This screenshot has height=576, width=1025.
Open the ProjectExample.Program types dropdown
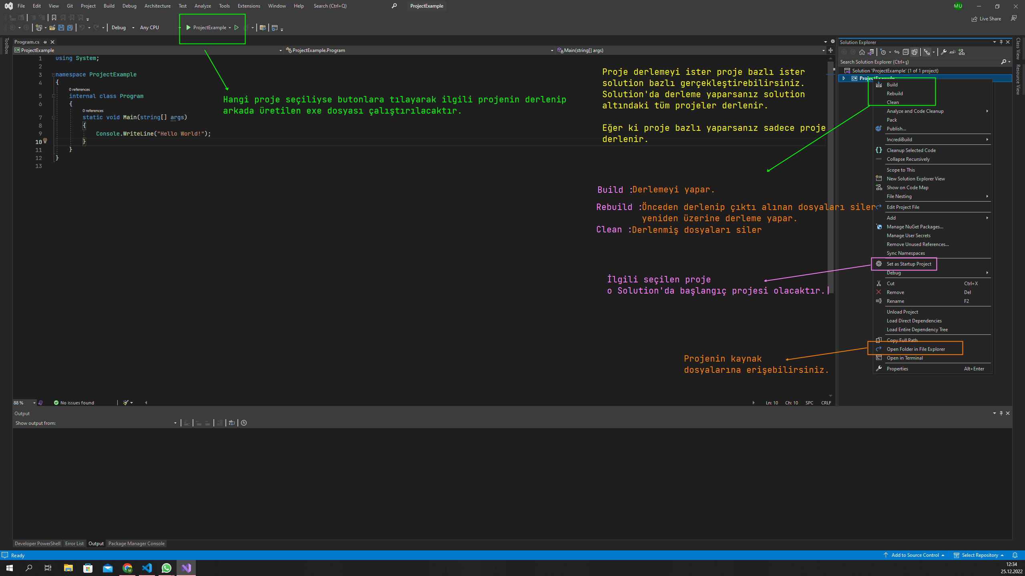(x=420, y=50)
